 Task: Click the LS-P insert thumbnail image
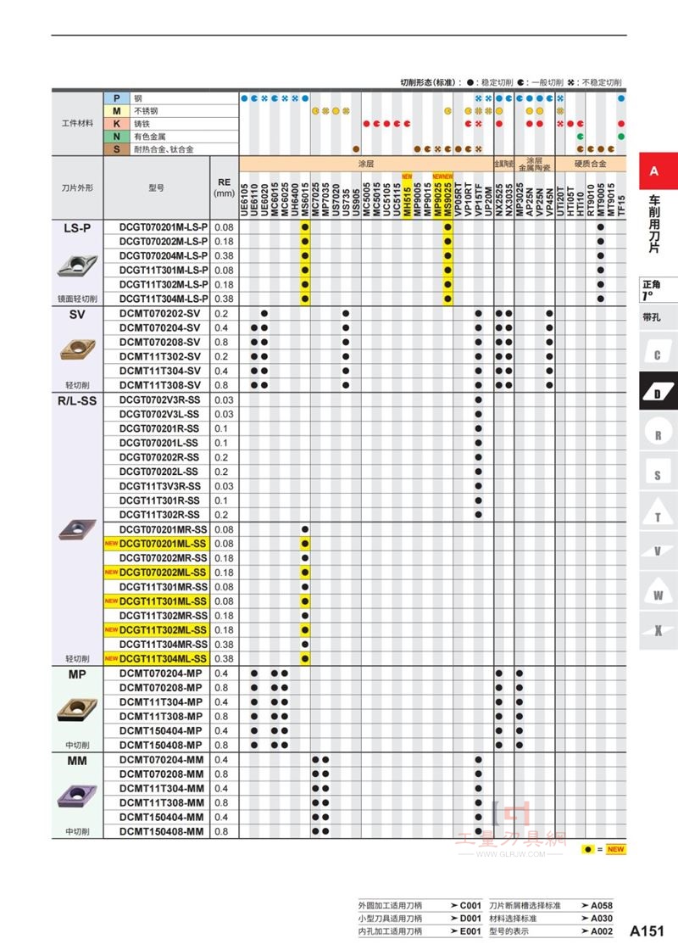click(77, 265)
